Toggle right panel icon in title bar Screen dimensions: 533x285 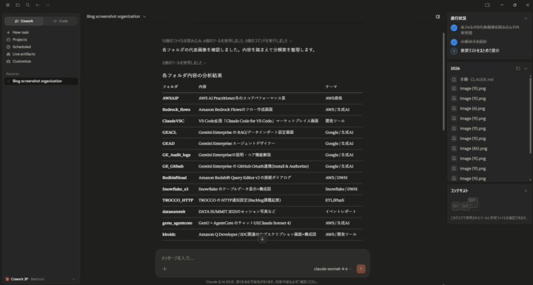(487, 5)
